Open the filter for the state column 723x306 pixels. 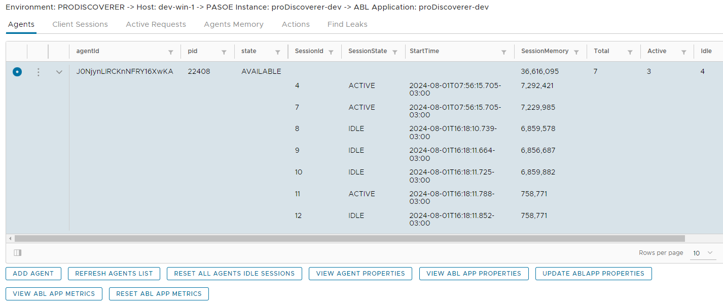coord(277,51)
